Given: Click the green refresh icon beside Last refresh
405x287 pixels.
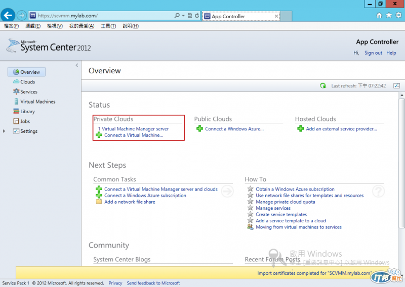Looking at the screenshot, I should point(323,85).
